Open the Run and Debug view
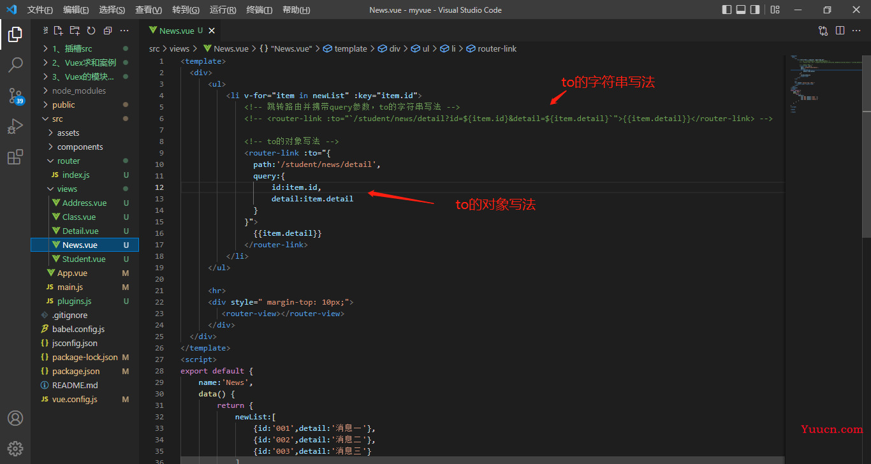Screen dimensions: 871x464 (15, 127)
